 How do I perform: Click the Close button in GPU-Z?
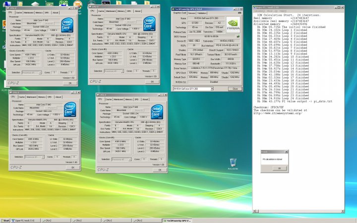pos(235,89)
